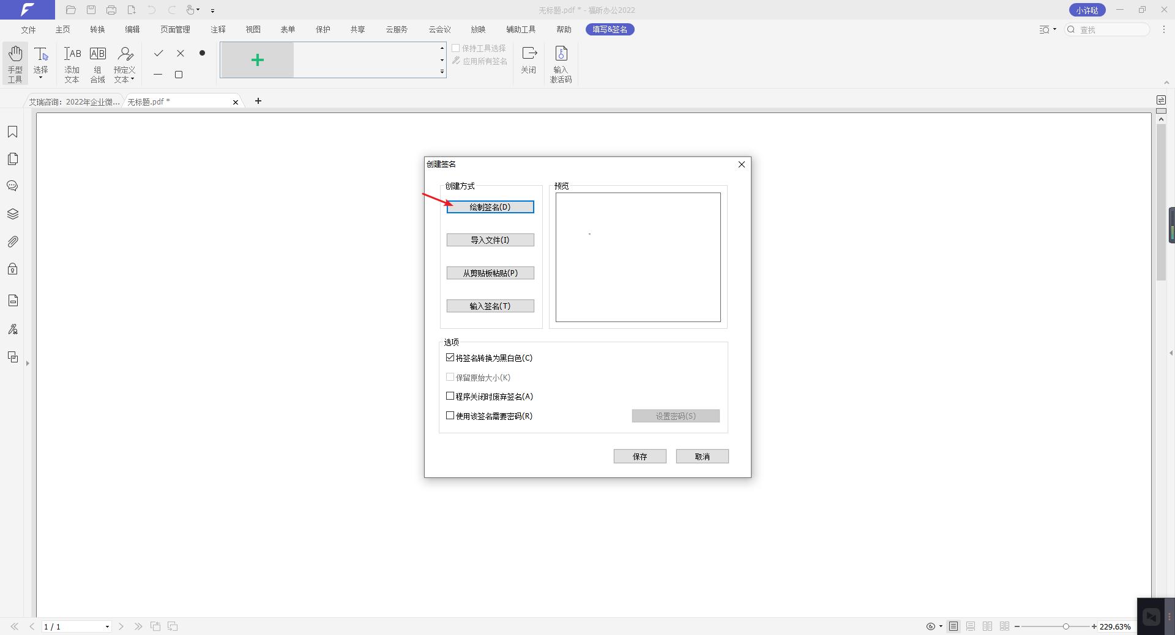Image resolution: width=1175 pixels, height=635 pixels.
Task: Check 使用该签名需要密码 option
Action: 450,416
